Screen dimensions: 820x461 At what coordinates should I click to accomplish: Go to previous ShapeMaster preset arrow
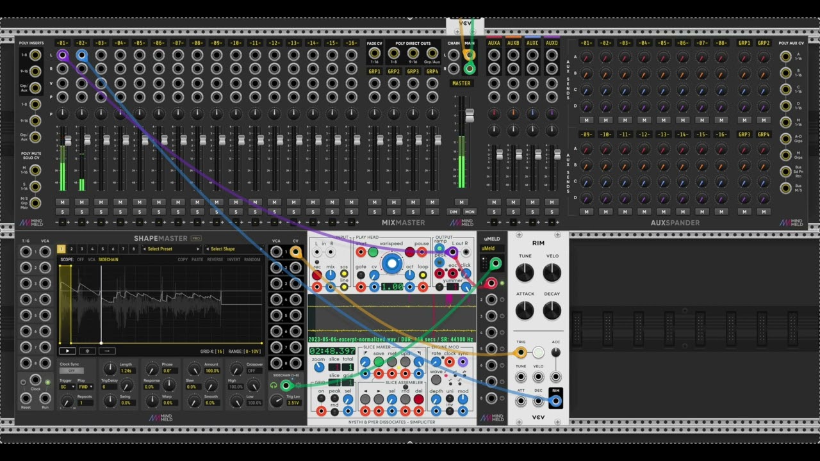pyautogui.click(x=144, y=249)
